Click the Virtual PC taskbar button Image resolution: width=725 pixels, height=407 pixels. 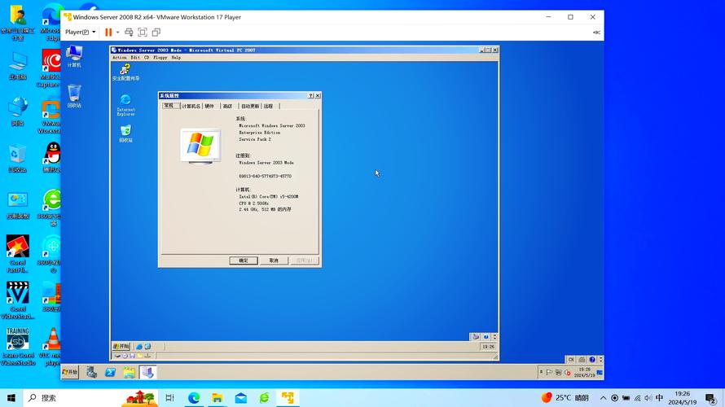click(147, 372)
